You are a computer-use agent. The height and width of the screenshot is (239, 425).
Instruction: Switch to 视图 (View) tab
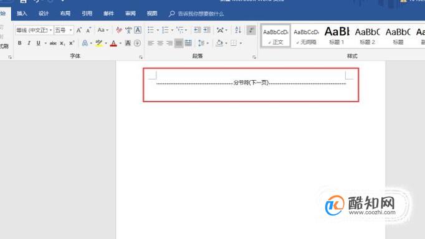click(152, 14)
